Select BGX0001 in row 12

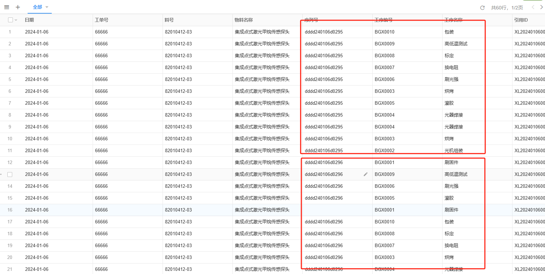[385, 162]
